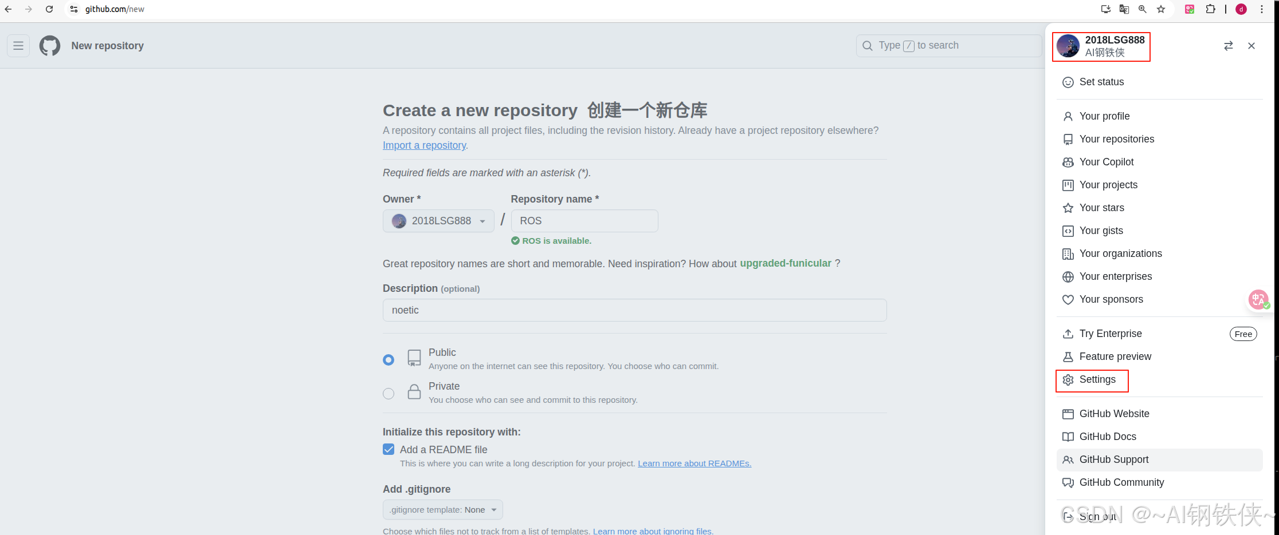Viewport: 1279px width, 535px height.
Task: Click the Description field containing noetic
Action: coord(635,310)
